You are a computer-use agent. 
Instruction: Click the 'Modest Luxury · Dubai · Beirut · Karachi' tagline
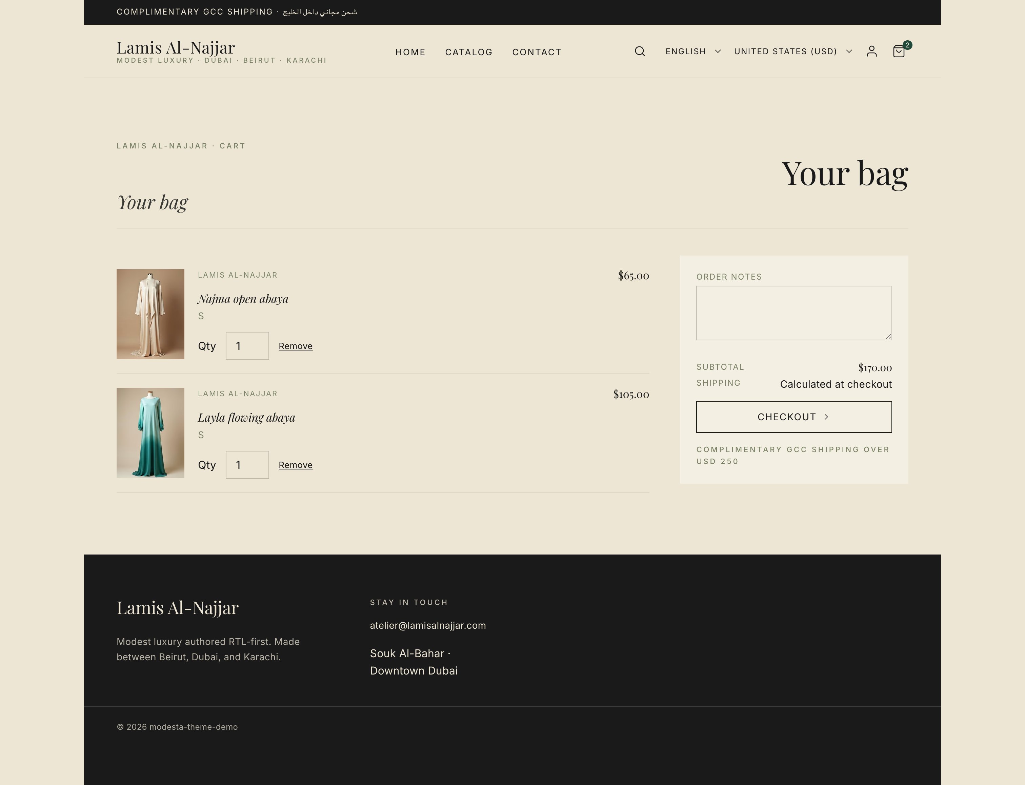click(x=221, y=60)
